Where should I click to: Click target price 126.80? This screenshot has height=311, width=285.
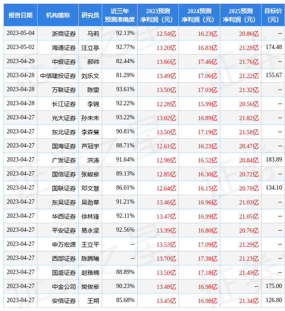point(273,300)
